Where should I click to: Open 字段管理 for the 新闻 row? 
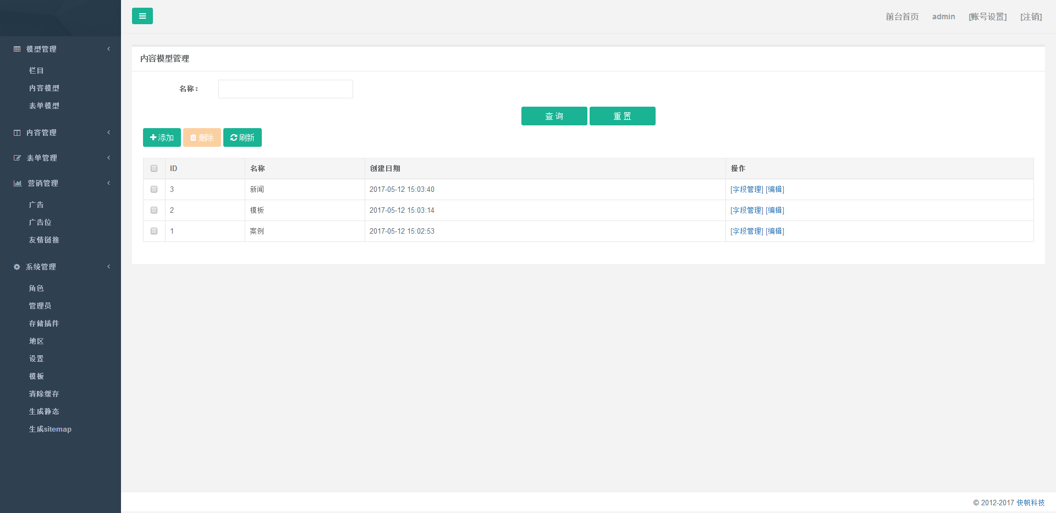(747, 189)
